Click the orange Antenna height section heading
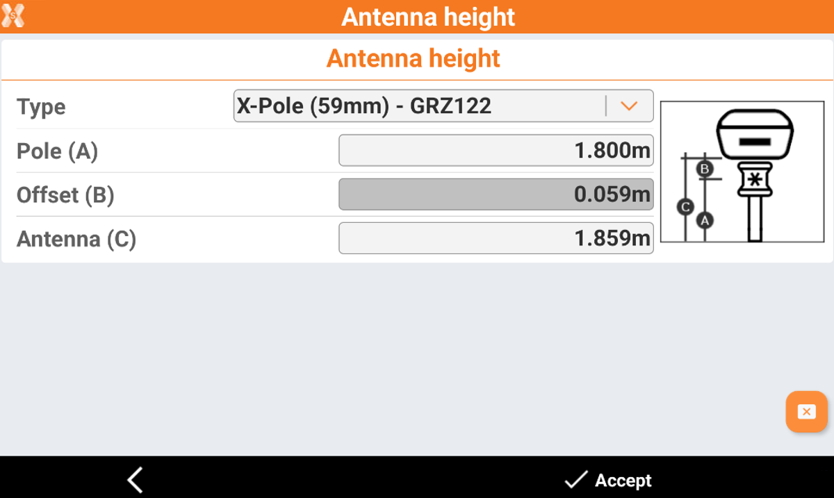This screenshot has height=498, width=834. 414,59
